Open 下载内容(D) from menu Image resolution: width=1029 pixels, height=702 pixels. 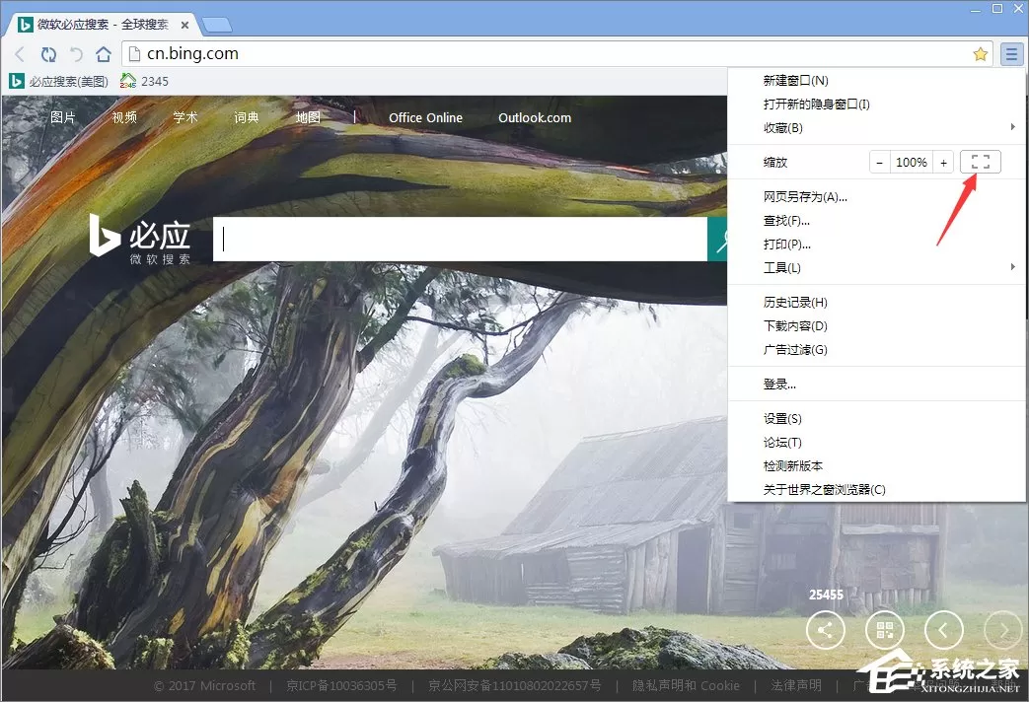(877, 326)
